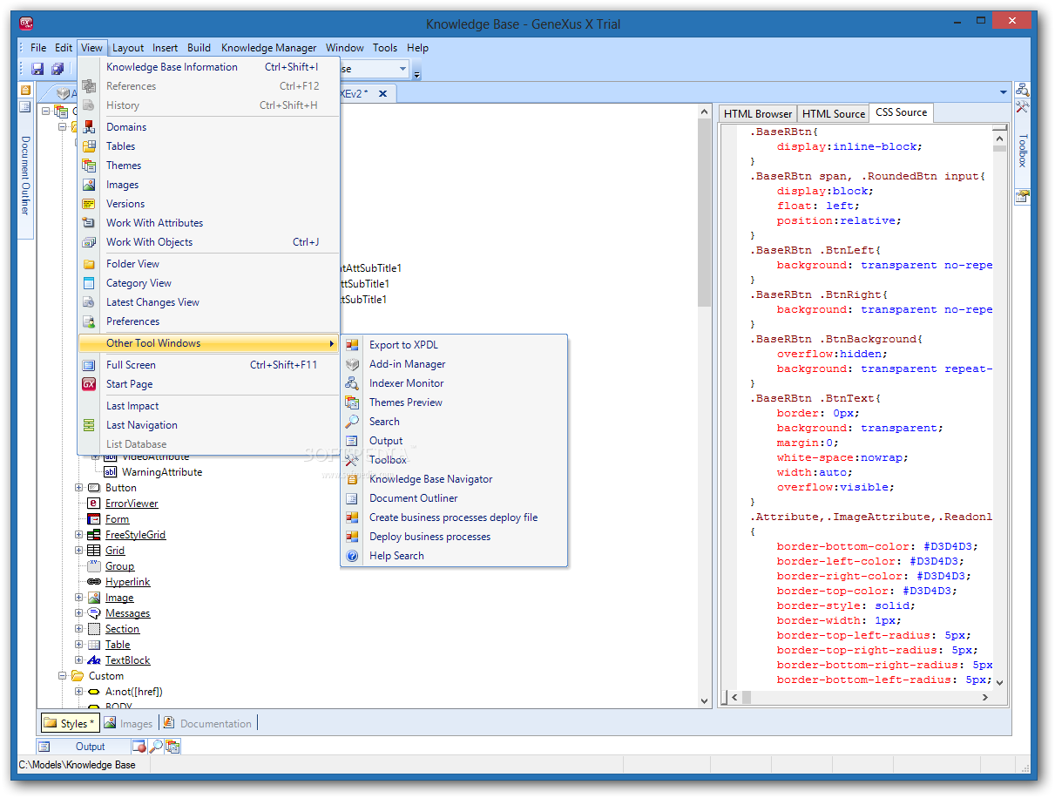The height and width of the screenshot is (798, 1055).
Task: Open Images from the View menu
Action: tap(209, 185)
